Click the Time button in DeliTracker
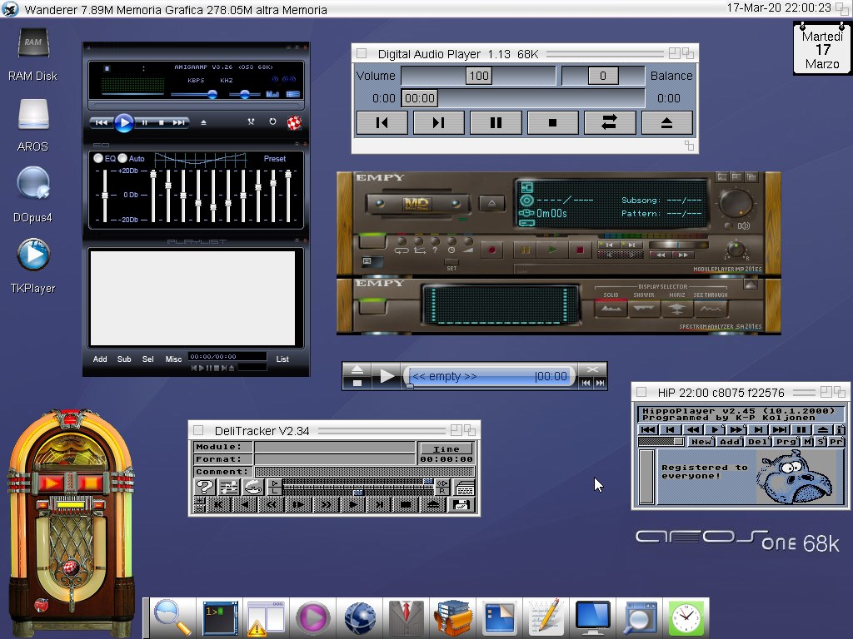Viewport: 853px width, 639px height. pos(446,448)
